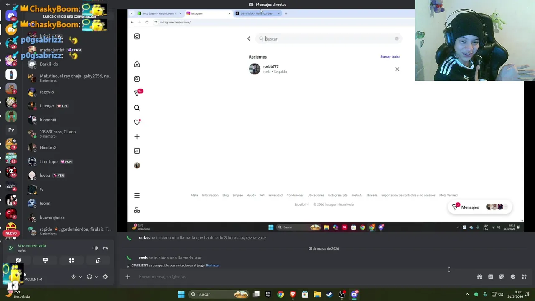The image size is (535, 301).
Task: Open Discord apps icon in message bar
Action: point(524,277)
